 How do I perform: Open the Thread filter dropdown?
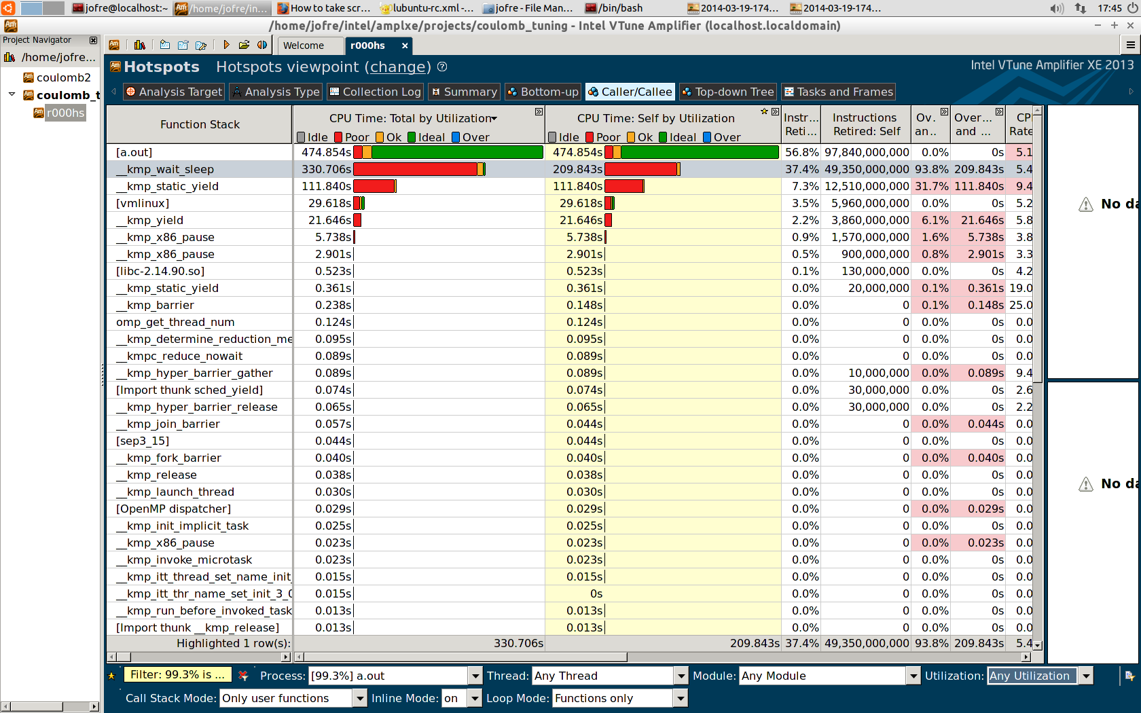tap(681, 676)
